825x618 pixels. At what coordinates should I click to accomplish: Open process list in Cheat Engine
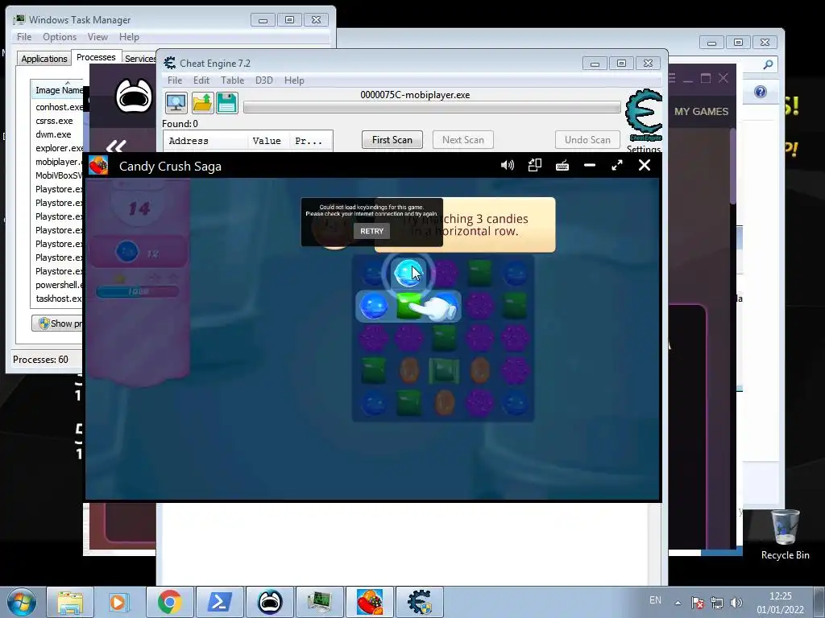(x=176, y=103)
